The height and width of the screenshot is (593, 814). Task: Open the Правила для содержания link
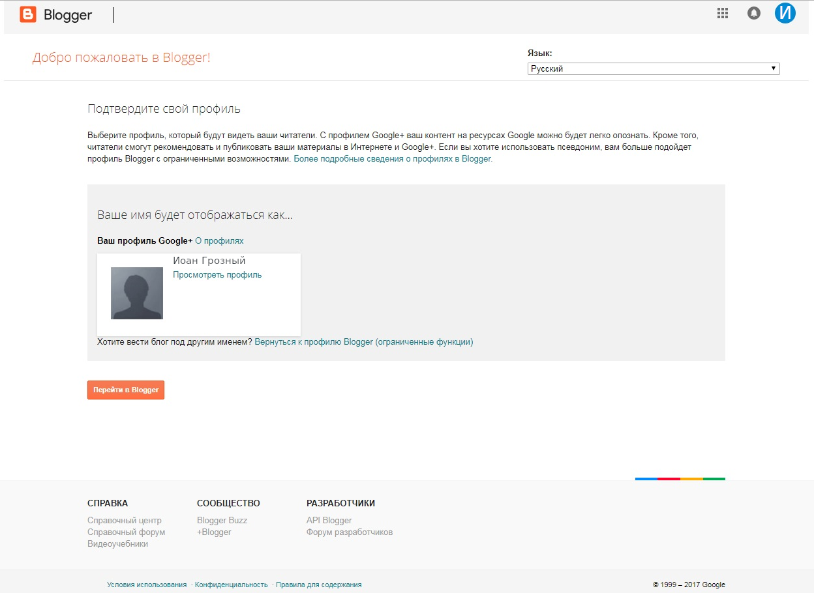pyautogui.click(x=319, y=585)
